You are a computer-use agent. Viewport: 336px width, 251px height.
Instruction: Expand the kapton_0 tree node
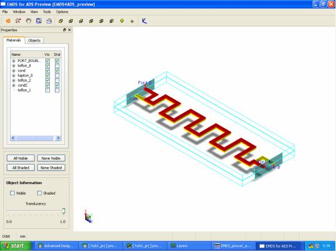pyautogui.click(x=13, y=75)
